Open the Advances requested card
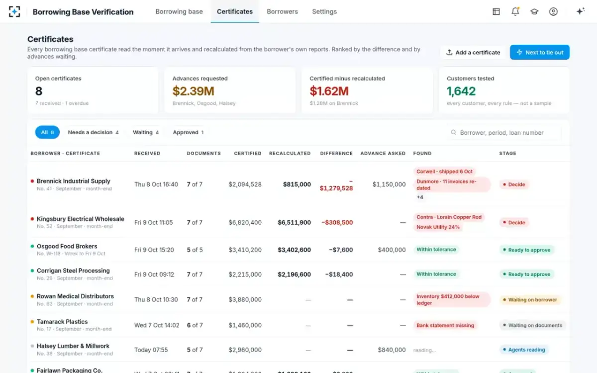Image resolution: width=597 pixels, height=373 pixels. click(x=230, y=91)
